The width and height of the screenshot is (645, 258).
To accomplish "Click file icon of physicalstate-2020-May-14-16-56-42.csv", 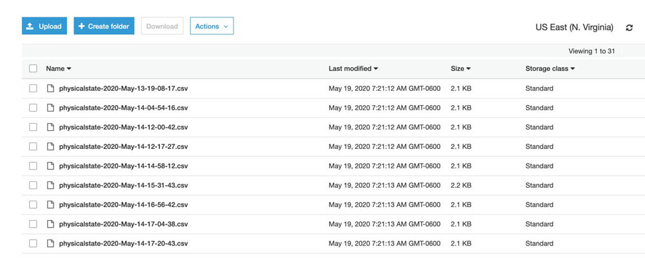I will [50, 204].
